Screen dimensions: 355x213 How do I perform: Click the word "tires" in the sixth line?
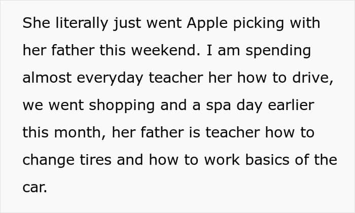click(x=95, y=160)
